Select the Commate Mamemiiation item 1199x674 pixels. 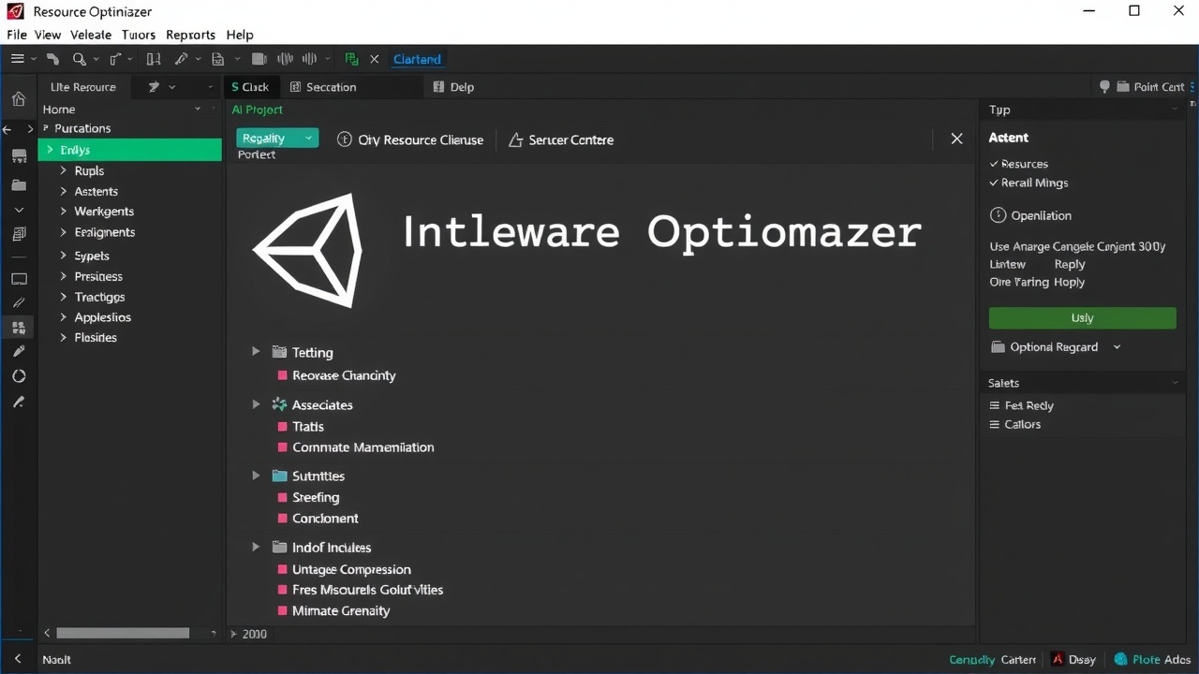tap(363, 447)
